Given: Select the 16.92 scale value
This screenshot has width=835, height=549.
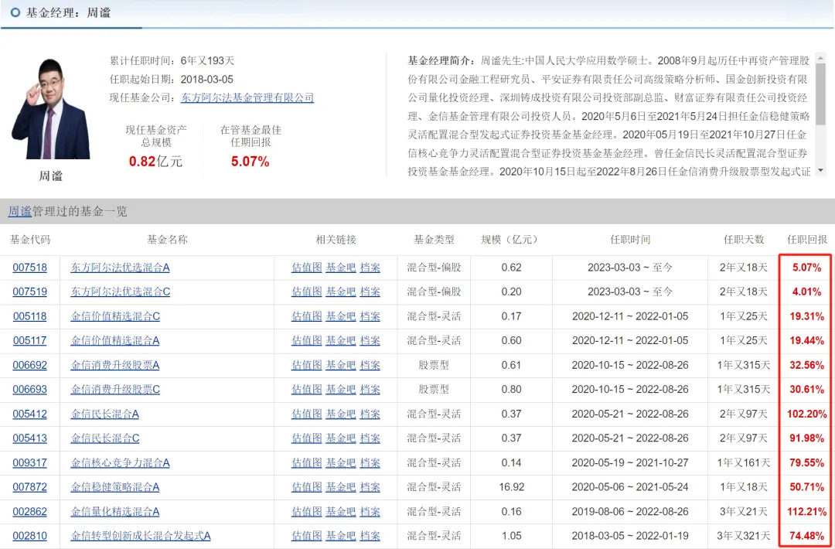Looking at the screenshot, I should pos(511,486).
